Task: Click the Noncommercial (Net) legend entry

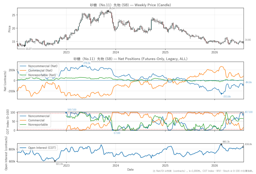Action: point(39,66)
